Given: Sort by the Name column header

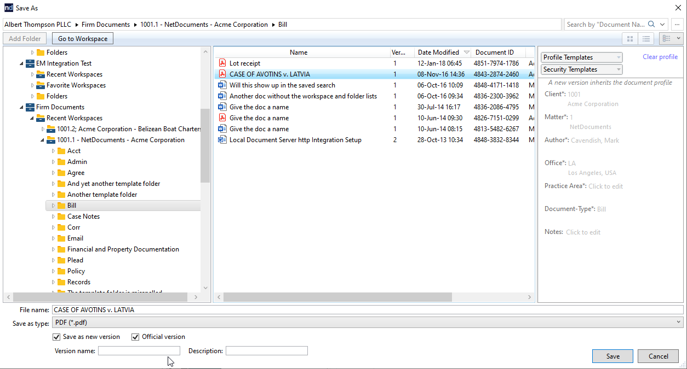Looking at the screenshot, I should coord(299,52).
